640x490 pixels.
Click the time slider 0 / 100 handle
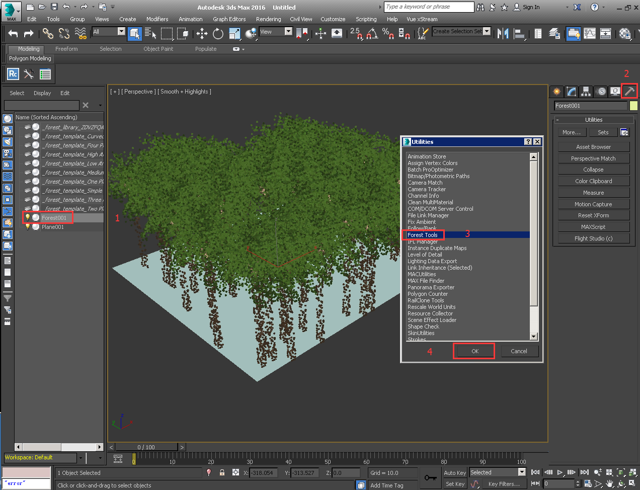tap(146, 447)
